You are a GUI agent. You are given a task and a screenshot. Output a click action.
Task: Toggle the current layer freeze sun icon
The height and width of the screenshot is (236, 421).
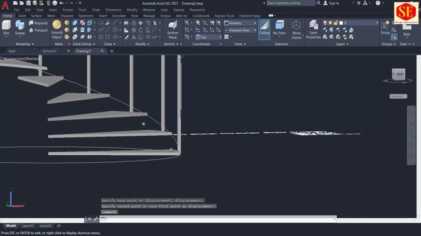330,24
